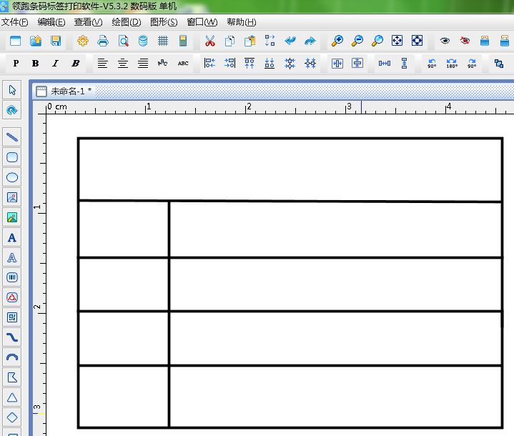The width and height of the screenshot is (514, 436).
Task: Click the zoom in magnifier button
Action: [x=337, y=41]
